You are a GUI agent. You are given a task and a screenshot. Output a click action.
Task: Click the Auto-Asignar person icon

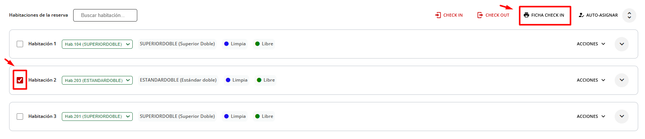tap(581, 15)
